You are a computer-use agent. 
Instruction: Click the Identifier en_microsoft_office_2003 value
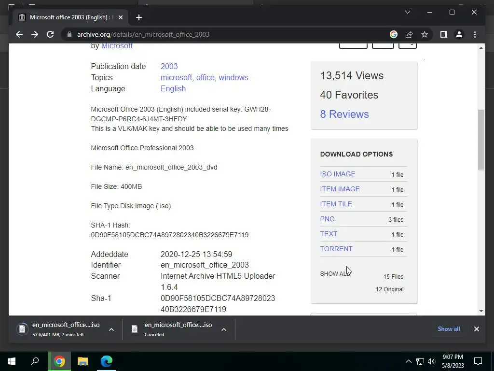pyautogui.click(x=205, y=265)
